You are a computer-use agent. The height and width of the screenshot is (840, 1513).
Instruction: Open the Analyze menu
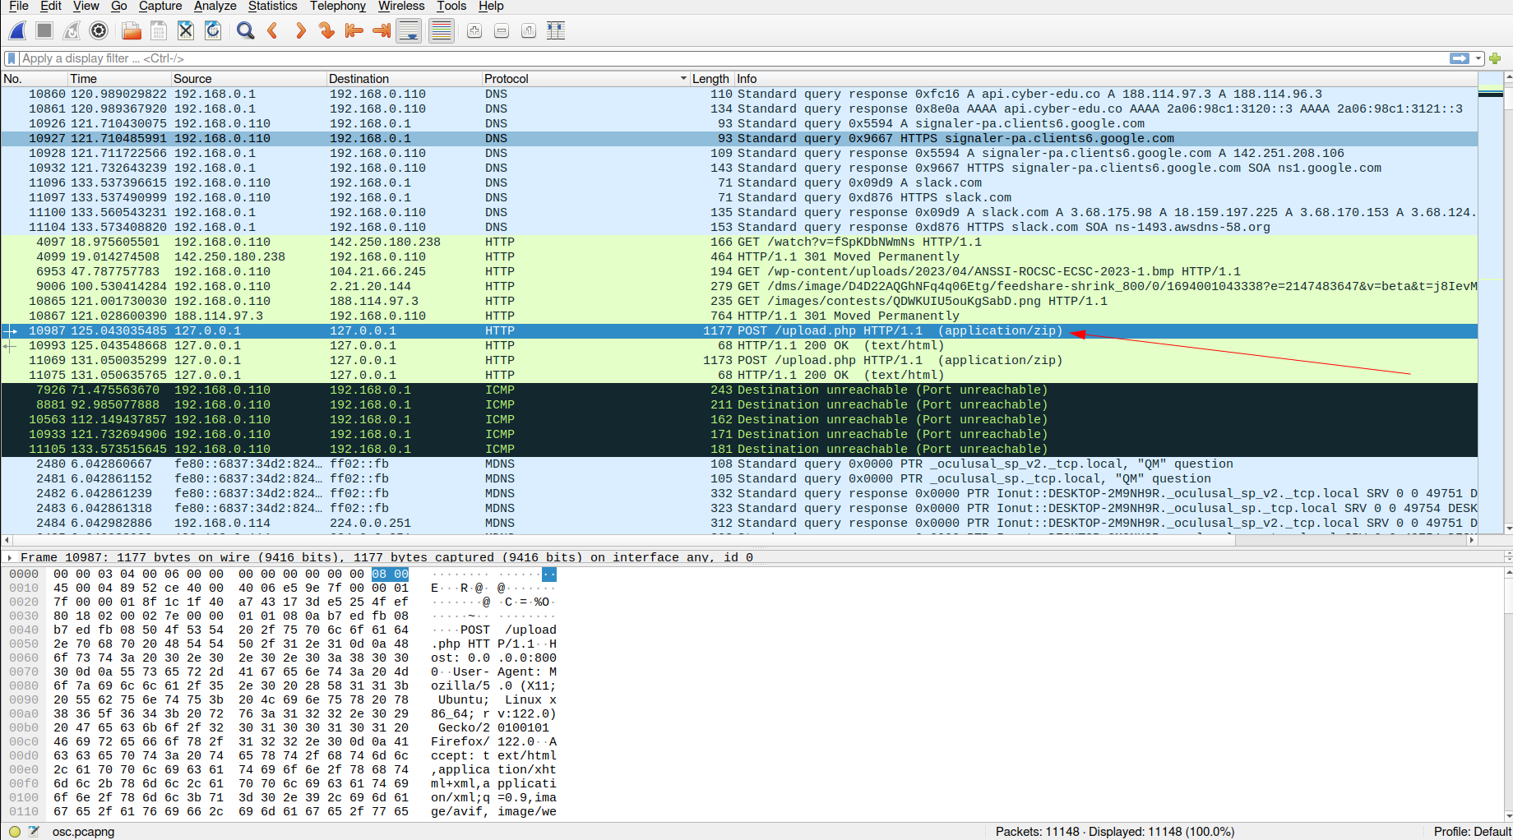(215, 6)
